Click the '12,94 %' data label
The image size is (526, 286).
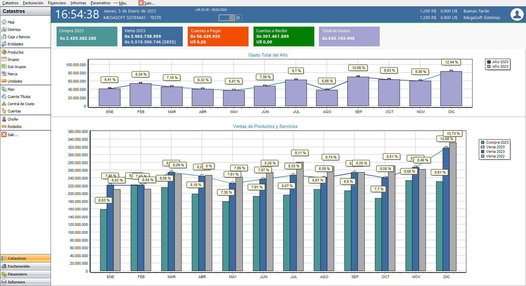(x=452, y=62)
